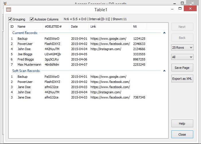Open the 25 Rows dropdown
Viewport: 201px width, 144px height.
tap(182, 48)
